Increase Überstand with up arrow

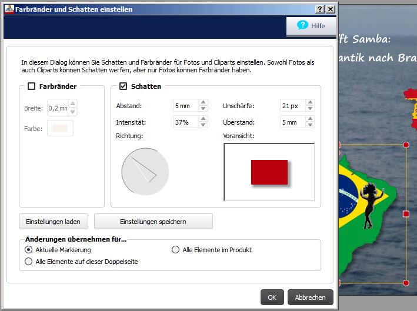pos(310,119)
